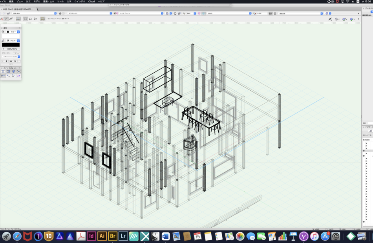Select the polygon selection mode
This screenshot has width=373, height=243.
tap(35, 19)
